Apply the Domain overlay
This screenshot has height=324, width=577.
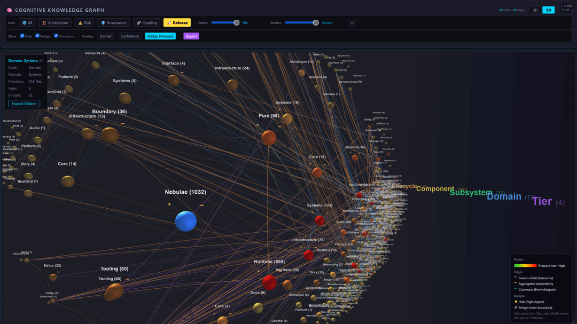click(x=106, y=36)
